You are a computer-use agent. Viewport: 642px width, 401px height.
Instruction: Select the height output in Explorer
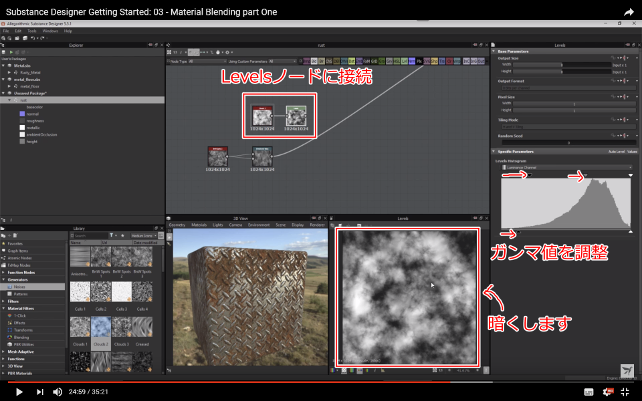point(31,141)
